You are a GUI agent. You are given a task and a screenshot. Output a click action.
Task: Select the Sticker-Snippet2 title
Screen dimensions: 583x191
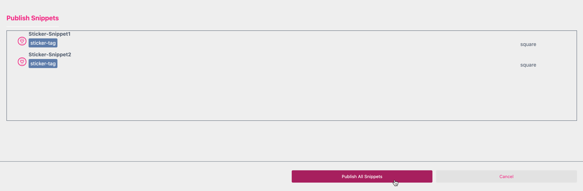(x=50, y=55)
